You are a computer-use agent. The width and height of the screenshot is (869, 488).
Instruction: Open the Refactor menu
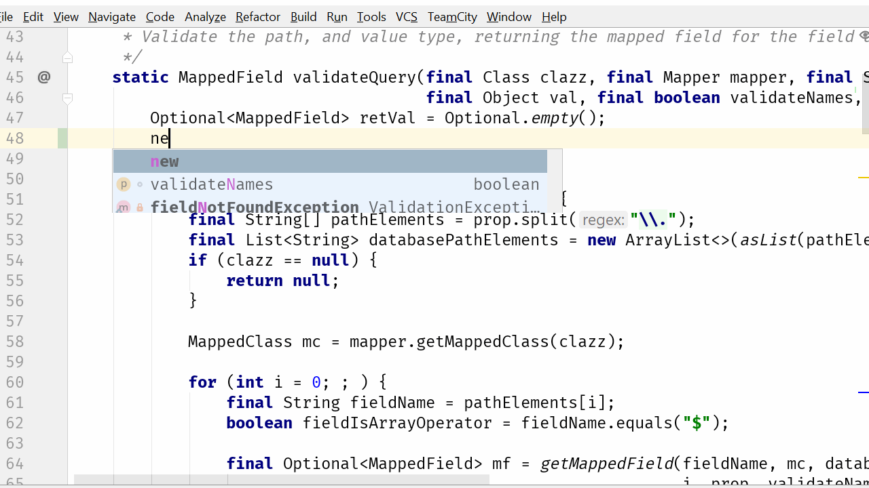258,17
